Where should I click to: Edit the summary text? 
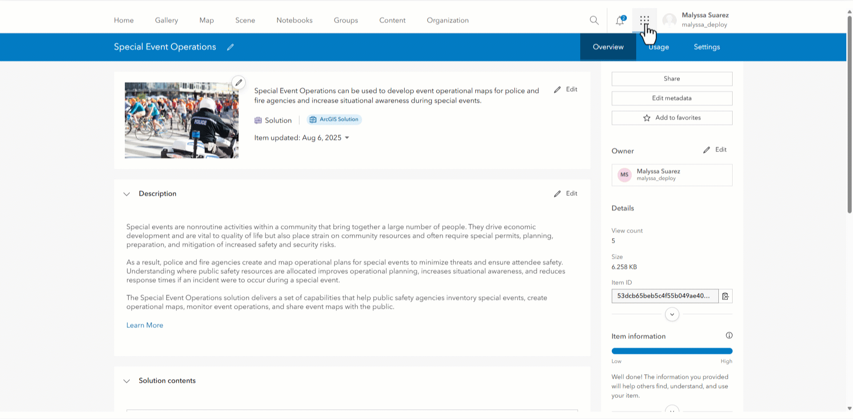pyautogui.click(x=566, y=90)
